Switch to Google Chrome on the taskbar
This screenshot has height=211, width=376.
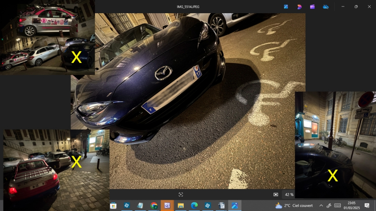(x=154, y=206)
